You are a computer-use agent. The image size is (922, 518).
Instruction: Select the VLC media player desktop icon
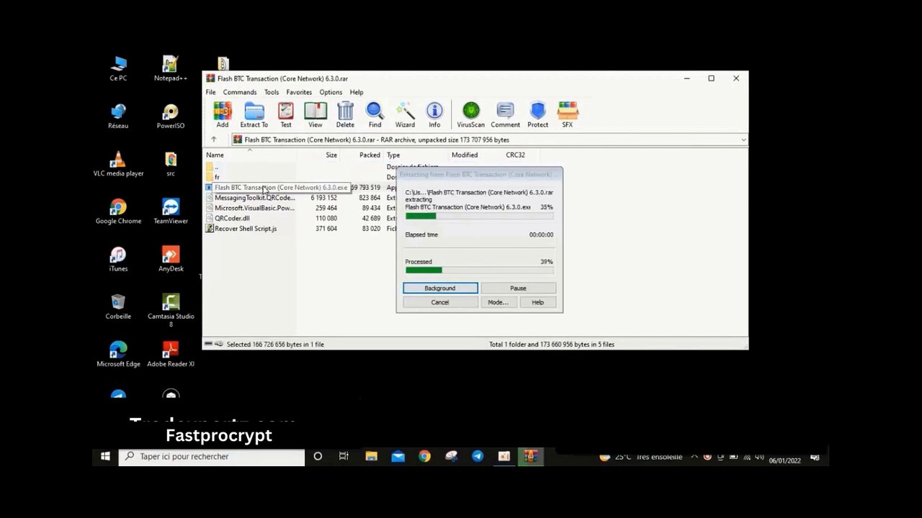(118, 164)
